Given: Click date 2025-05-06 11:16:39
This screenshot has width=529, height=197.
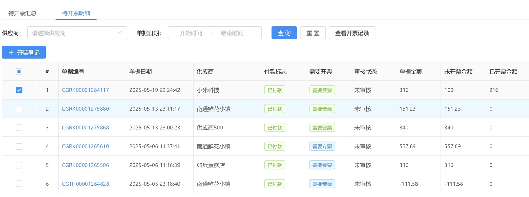Looking at the screenshot, I should coord(155,165).
